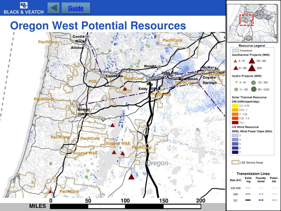Click the 0 - 10 MW hydro legend circle
281x211 pixels.
[x=237, y=82]
